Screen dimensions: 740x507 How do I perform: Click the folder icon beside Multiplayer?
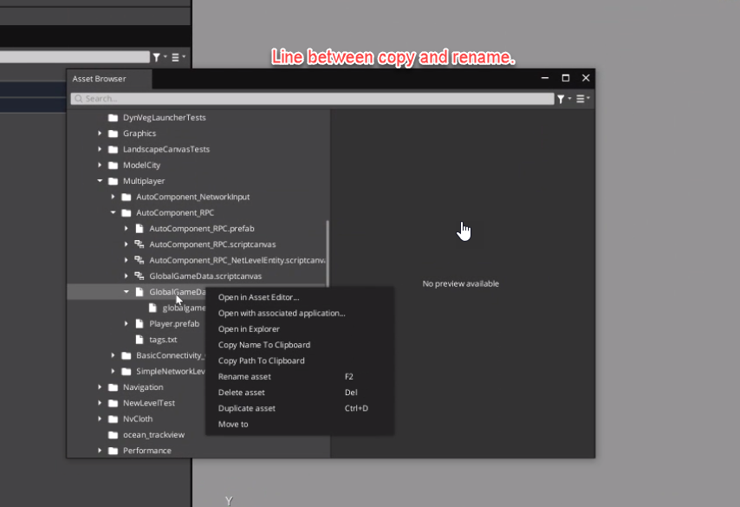click(114, 180)
